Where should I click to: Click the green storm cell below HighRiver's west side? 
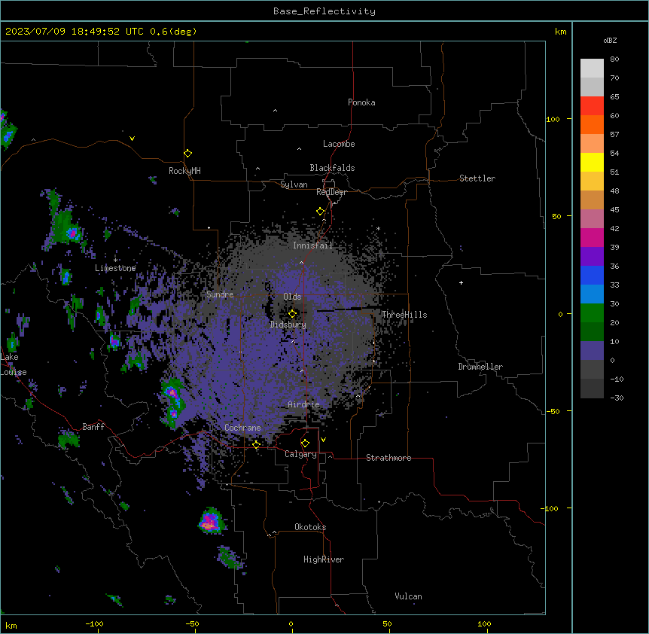[x=230, y=557]
